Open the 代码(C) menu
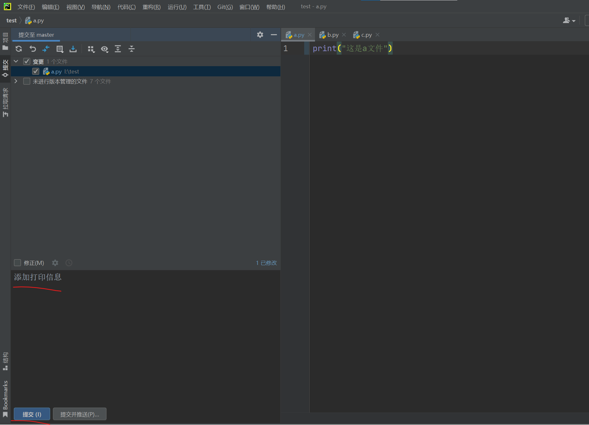Screen dimensions: 589x425 (127, 7)
